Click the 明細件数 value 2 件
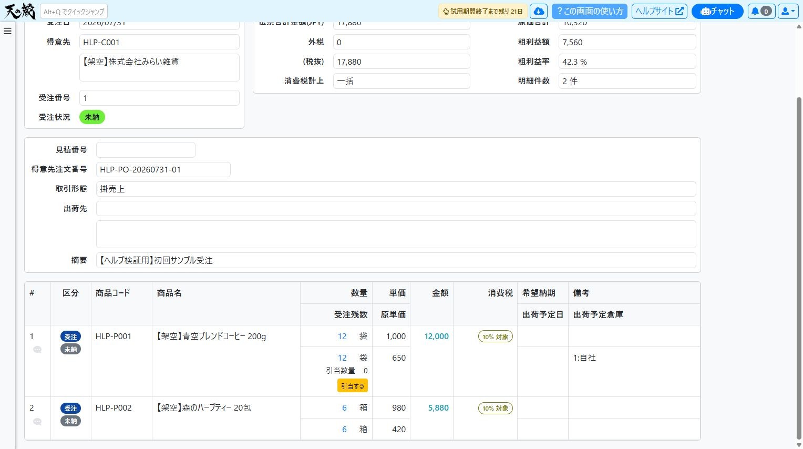 tap(627, 81)
